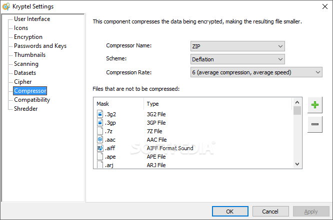Click the .aac file icon

100,140
